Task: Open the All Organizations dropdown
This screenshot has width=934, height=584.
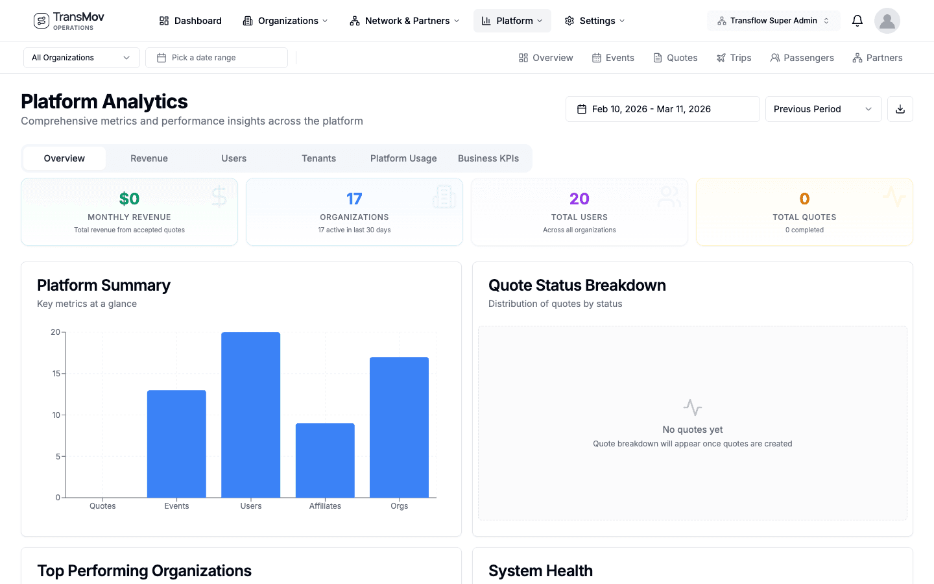Action: (81, 57)
